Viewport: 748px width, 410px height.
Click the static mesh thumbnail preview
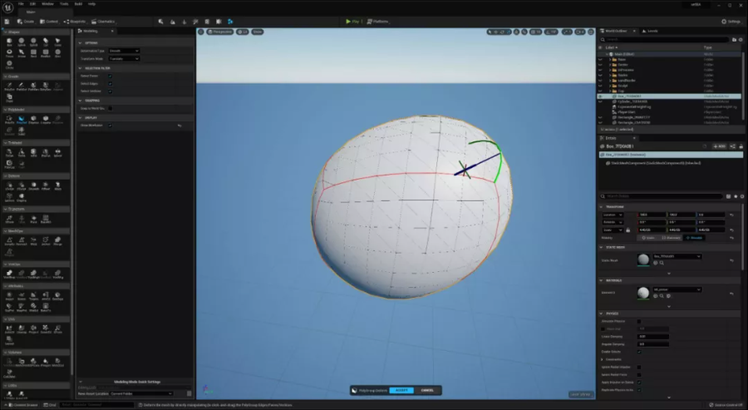click(x=643, y=259)
